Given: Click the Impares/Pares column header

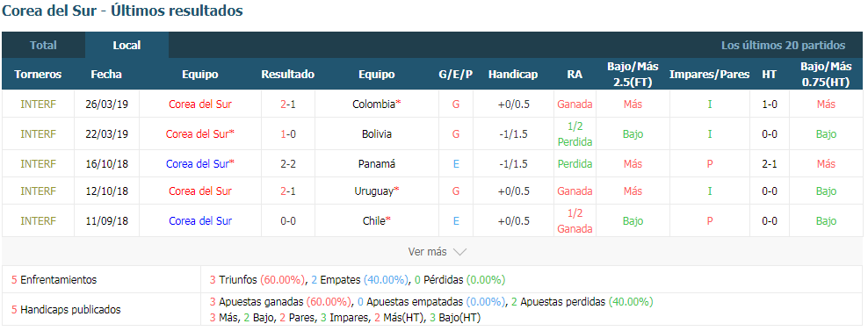Looking at the screenshot, I should coord(709,74).
